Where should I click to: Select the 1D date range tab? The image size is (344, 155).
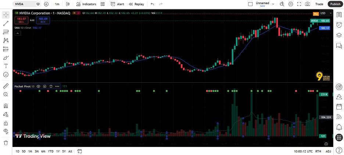18,151
